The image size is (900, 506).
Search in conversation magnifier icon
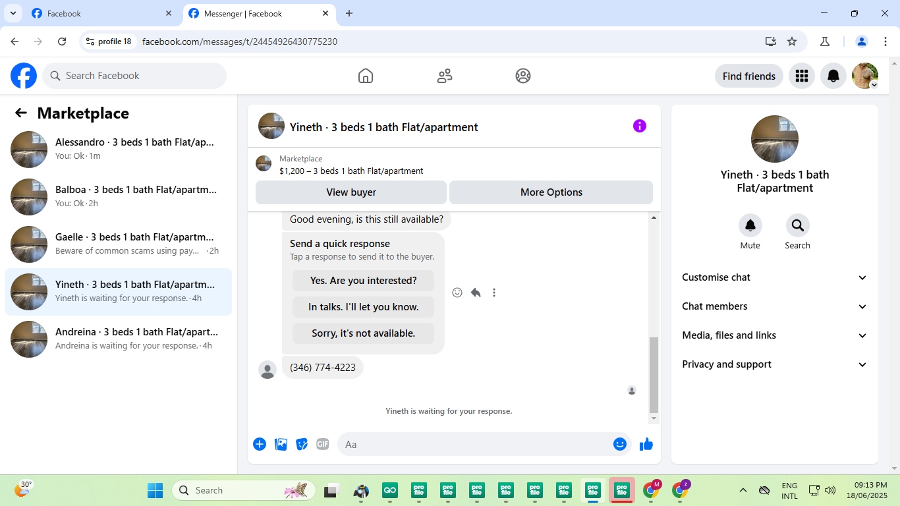point(798,225)
